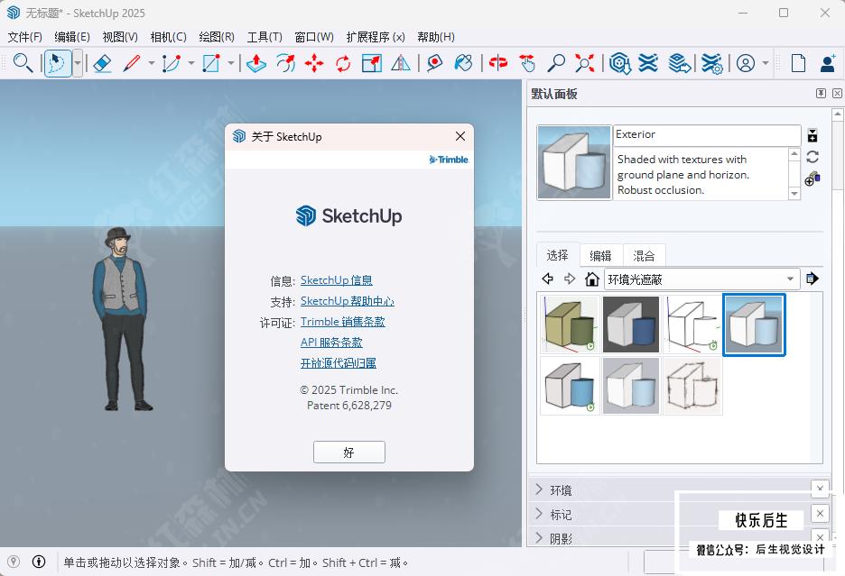Image resolution: width=845 pixels, height=576 pixels.
Task: Click the Zoom Extents tool
Action: click(x=585, y=63)
